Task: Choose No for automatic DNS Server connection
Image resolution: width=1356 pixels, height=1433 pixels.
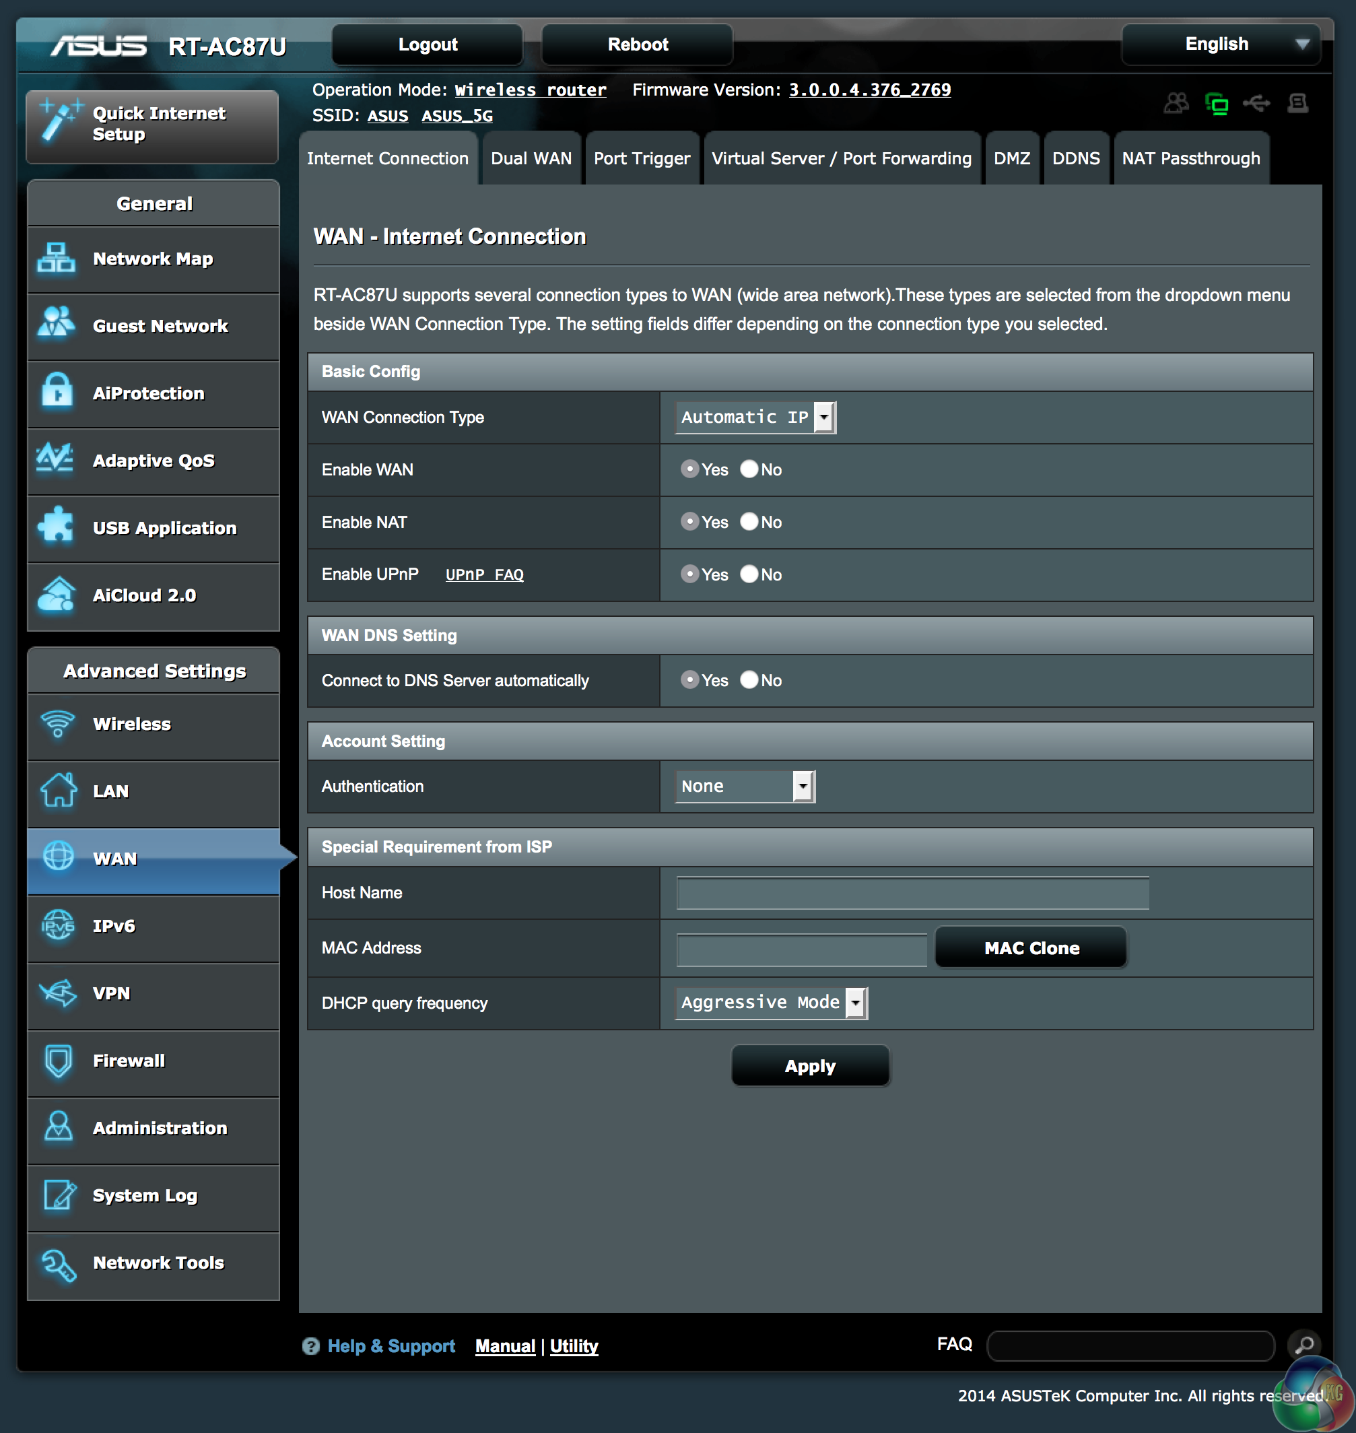Action: coord(749,679)
